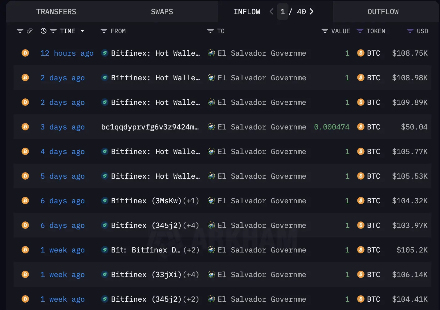
Task: Click the filter icon beside USD column
Action: tap(409, 31)
